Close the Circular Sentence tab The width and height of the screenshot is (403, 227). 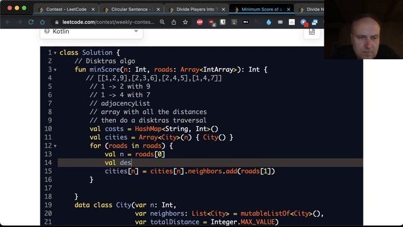click(x=158, y=9)
